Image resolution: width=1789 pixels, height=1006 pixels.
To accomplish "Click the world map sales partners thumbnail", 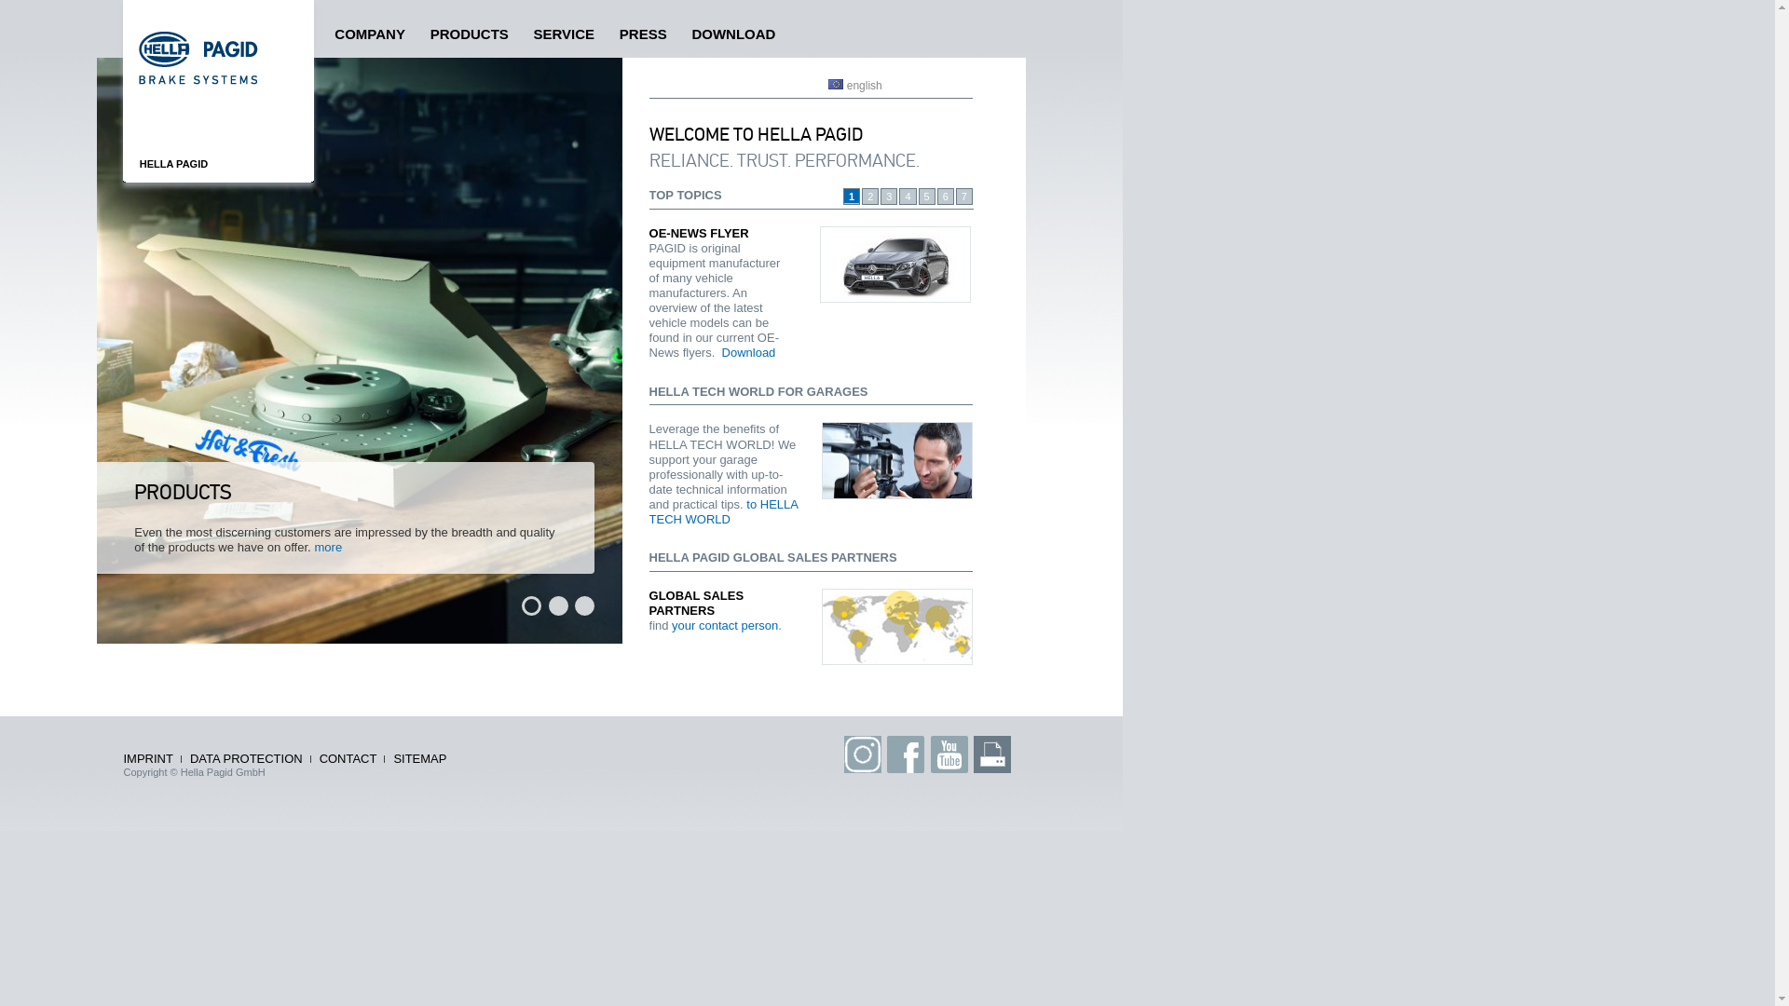I will tap(897, 627).
